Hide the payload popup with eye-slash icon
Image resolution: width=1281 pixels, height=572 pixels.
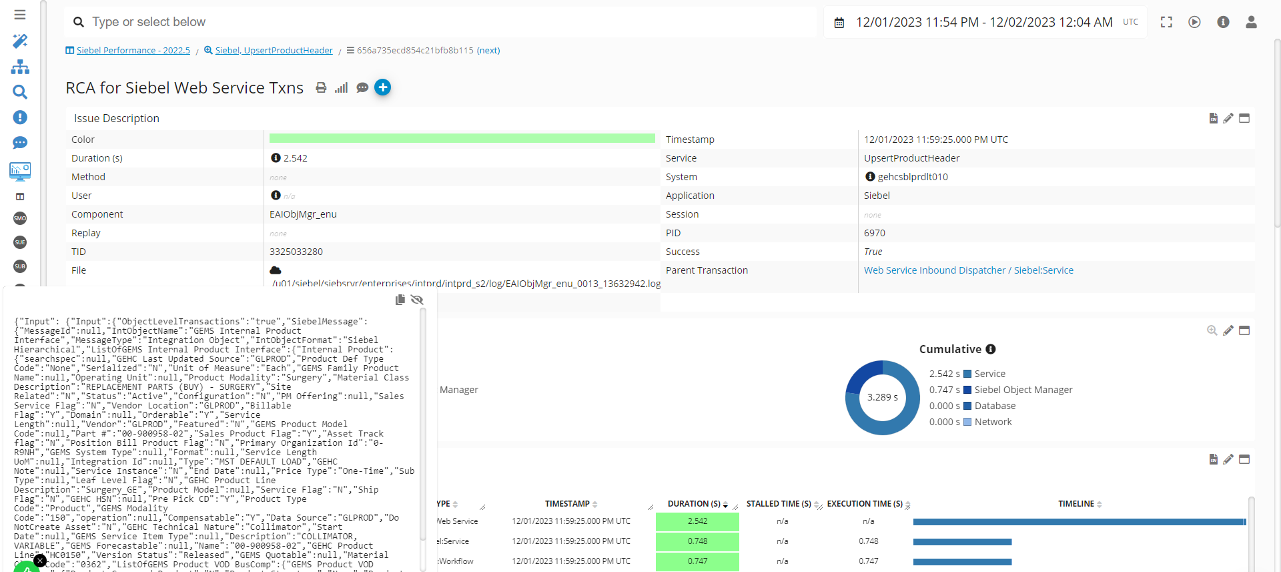418,300
